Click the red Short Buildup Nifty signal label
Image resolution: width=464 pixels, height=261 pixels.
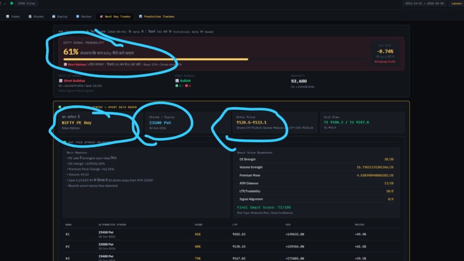(x=74, y=81)
